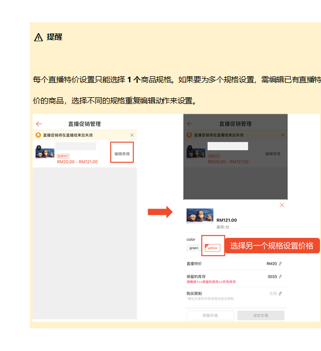Close the variation sheet with red X
The height and width of the screenshot is (351, 321).
click(282, 205)
